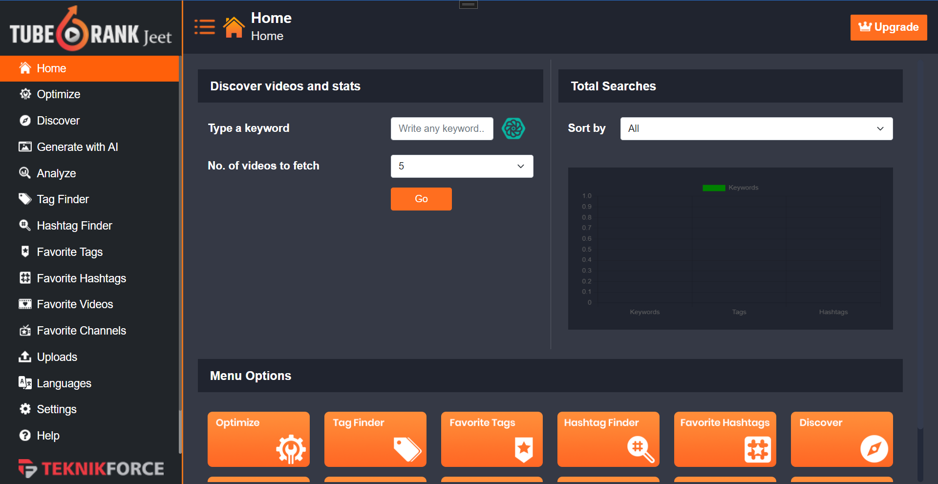Open the Discover compass icon in sidebar

tap(25, 120)
